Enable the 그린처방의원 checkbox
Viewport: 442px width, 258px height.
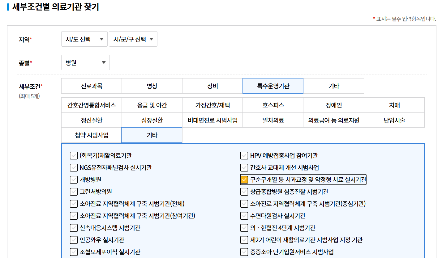tap(74, 192)
